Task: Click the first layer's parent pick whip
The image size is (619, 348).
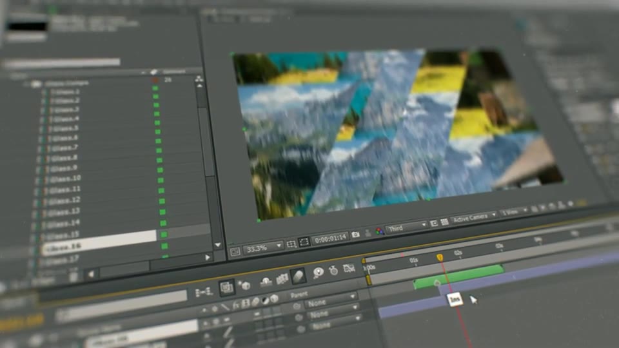Action: pyautogui.click(x=297, y=307)
